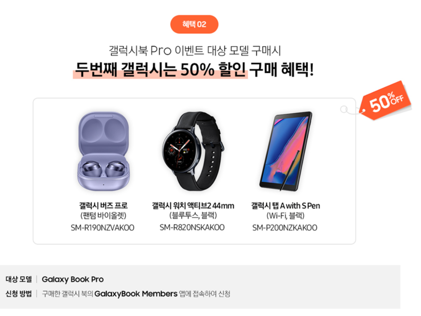Click the (Wi-Fi, 블랙) variant text

click(x=285, y=216)
